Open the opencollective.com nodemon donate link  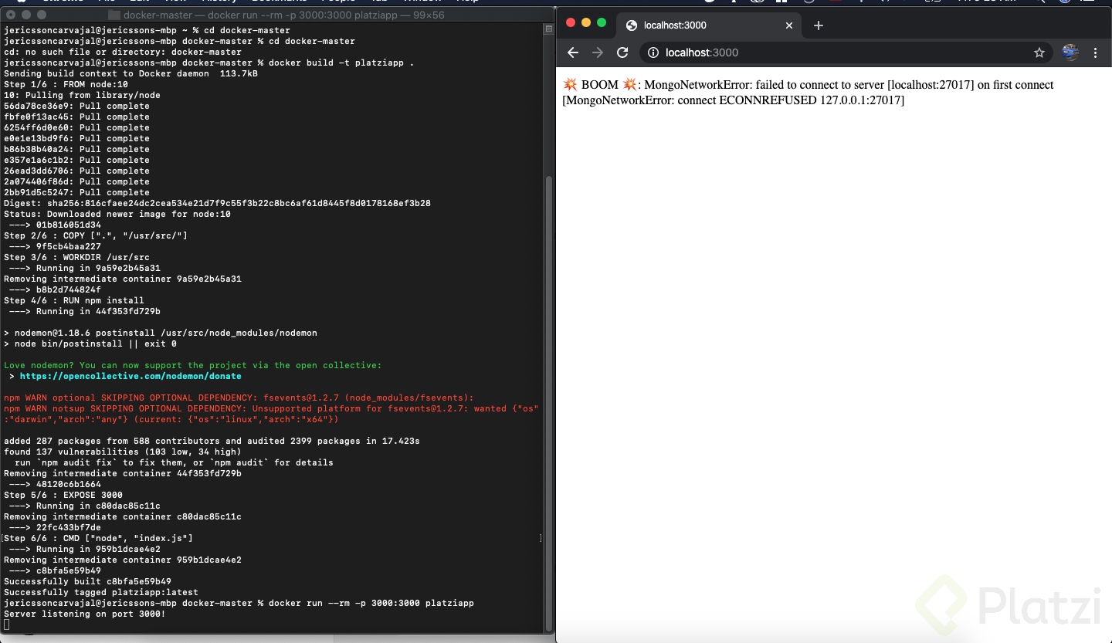131,376
